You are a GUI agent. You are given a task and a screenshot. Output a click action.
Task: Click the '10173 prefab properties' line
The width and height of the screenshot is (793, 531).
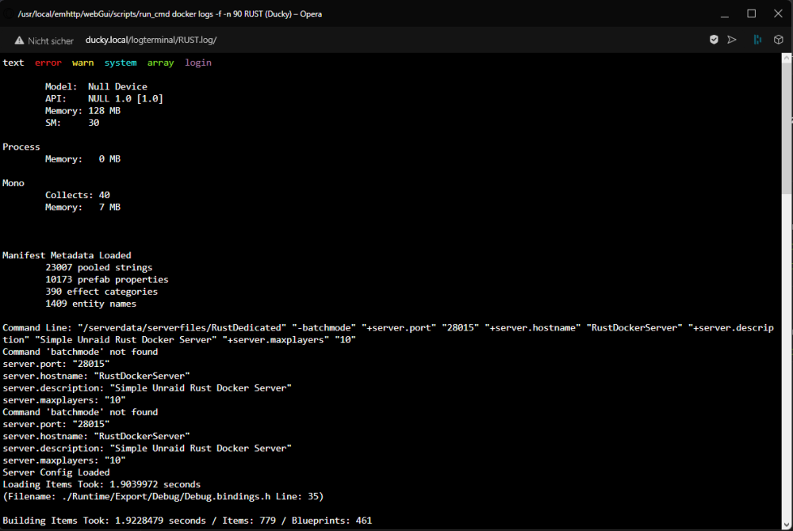click(x=107, y=280)
